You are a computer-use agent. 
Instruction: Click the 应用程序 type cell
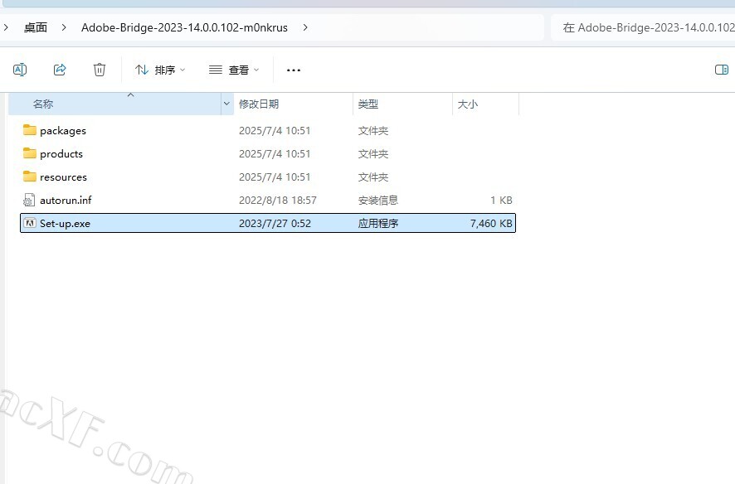(377, 224)
